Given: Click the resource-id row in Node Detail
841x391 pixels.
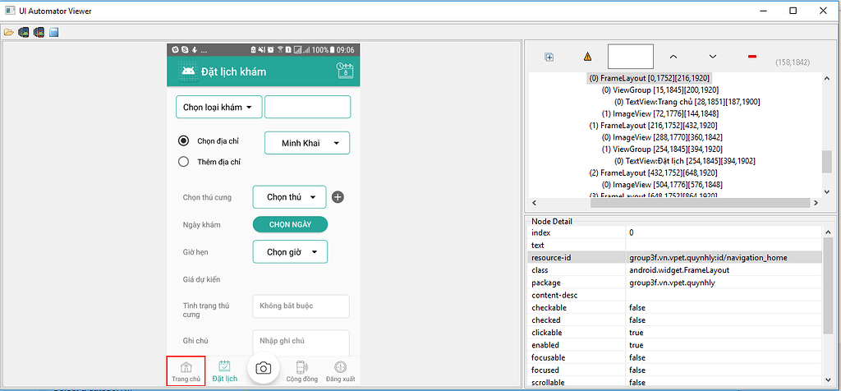Looking at the screenshot, I should 674,257.
